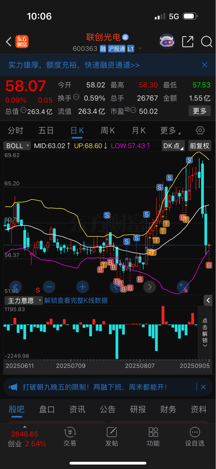Tap the stock code 600363

coord(85,49)
